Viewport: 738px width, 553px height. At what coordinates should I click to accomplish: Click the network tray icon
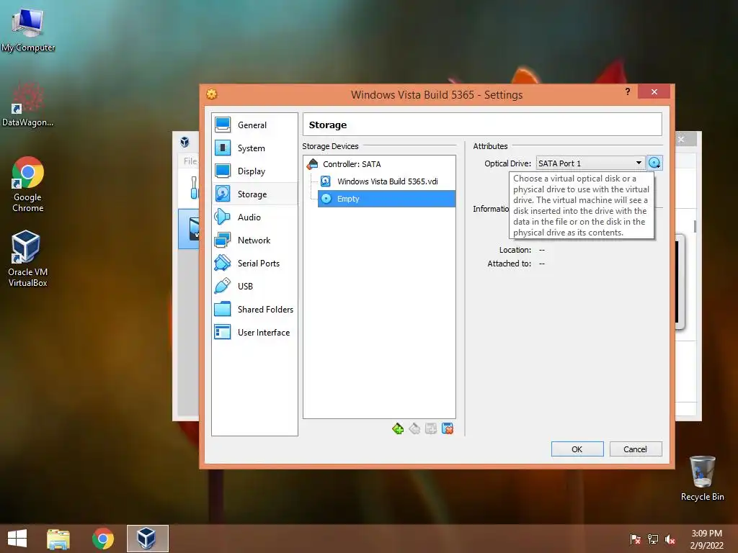click(x=653, y=539)
